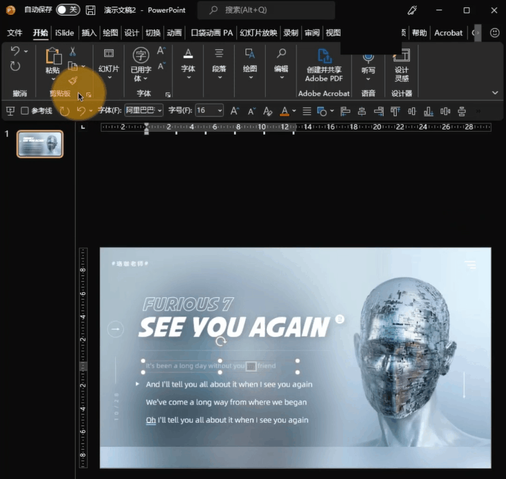Switch to the 动画 Animations tab
The image size is (506, 479).
point(174,33)
